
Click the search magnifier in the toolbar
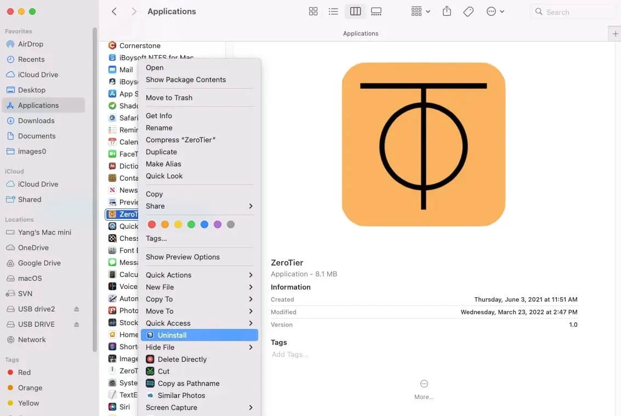(x=538, y=11)
